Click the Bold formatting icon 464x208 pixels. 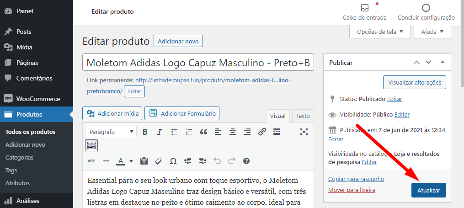click(x=145, y=132)
